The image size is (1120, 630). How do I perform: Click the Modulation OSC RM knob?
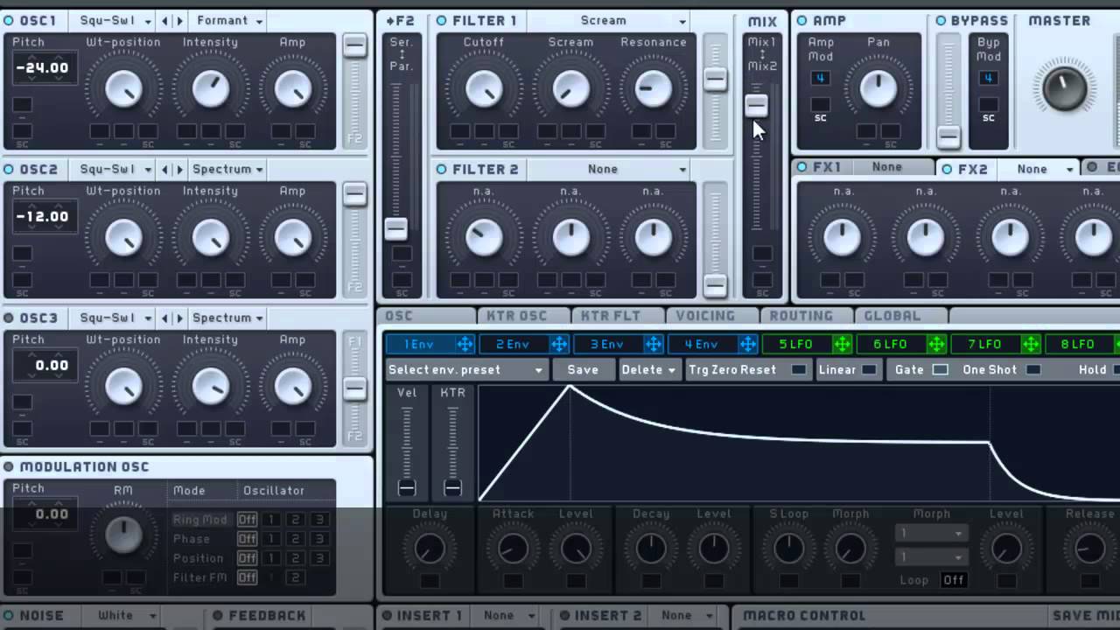click(123, 535)
